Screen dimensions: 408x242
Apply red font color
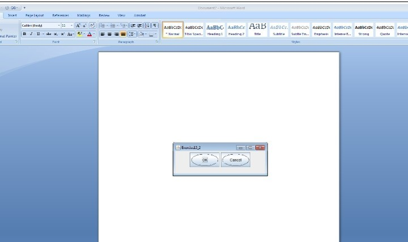click(x=90, y=34)
